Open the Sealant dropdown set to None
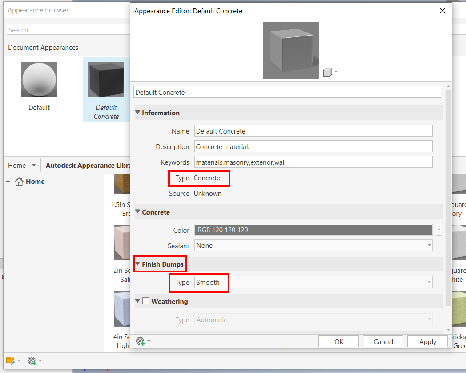This screenshot has height=373, width=466. pyautogui.click(x=429, y=246)
